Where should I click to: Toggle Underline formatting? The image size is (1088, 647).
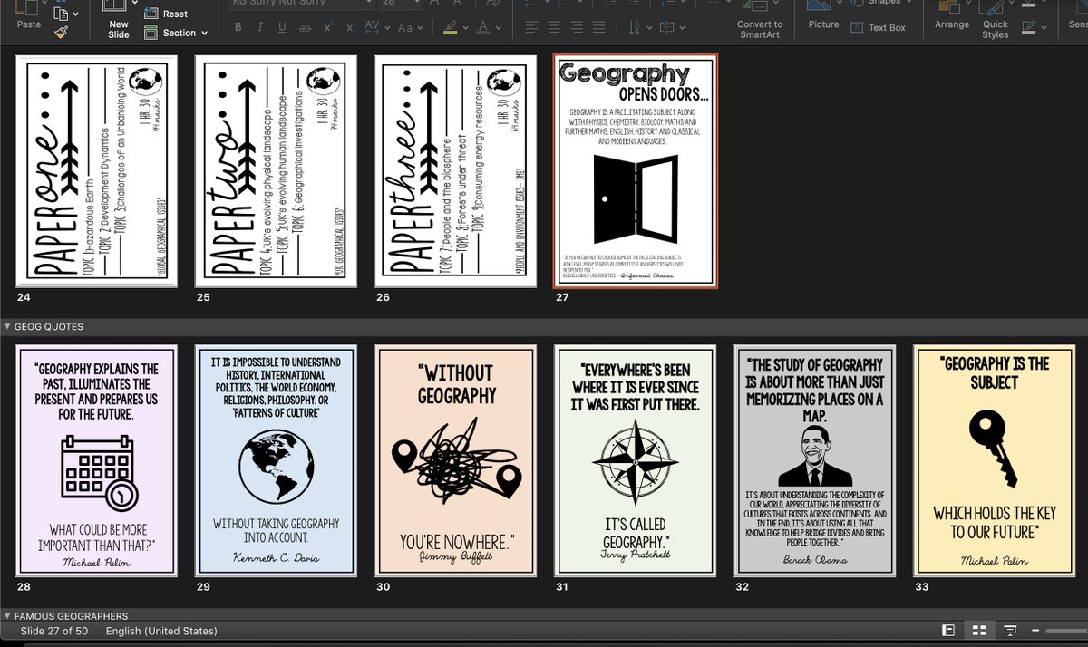click(282, 27)
